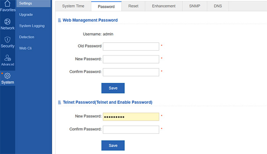267x154 pixels.
Task: Focus the Old Password field
Action: pos(131,46)
